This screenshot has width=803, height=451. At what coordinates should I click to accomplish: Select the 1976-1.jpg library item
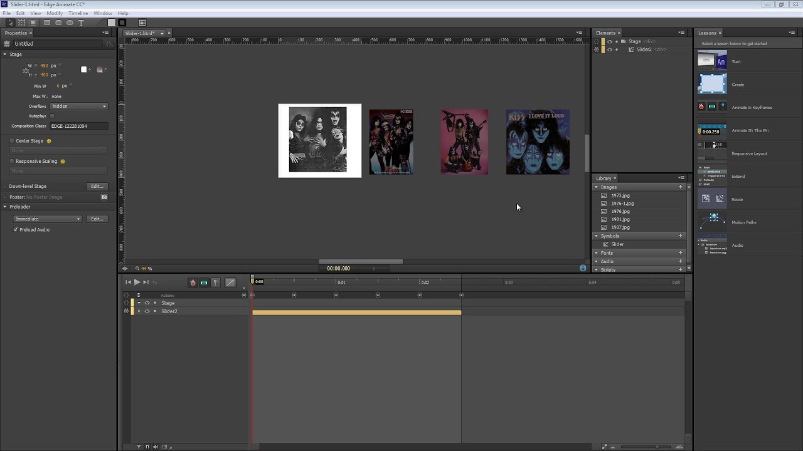pos(622,204)
